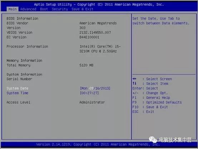Click the Processor Information label
This screenshot has width=198, height=149.
tap(27, 46)
